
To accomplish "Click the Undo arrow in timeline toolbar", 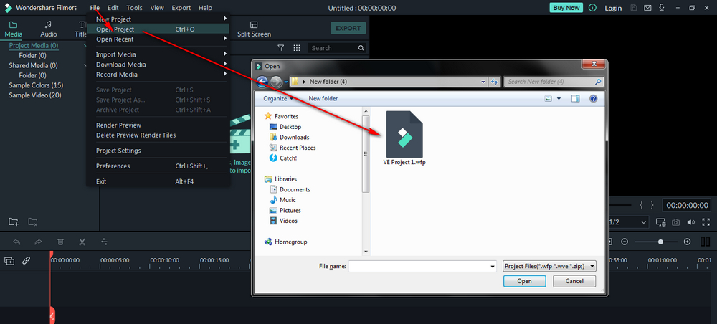I will (x=17, y=242).
